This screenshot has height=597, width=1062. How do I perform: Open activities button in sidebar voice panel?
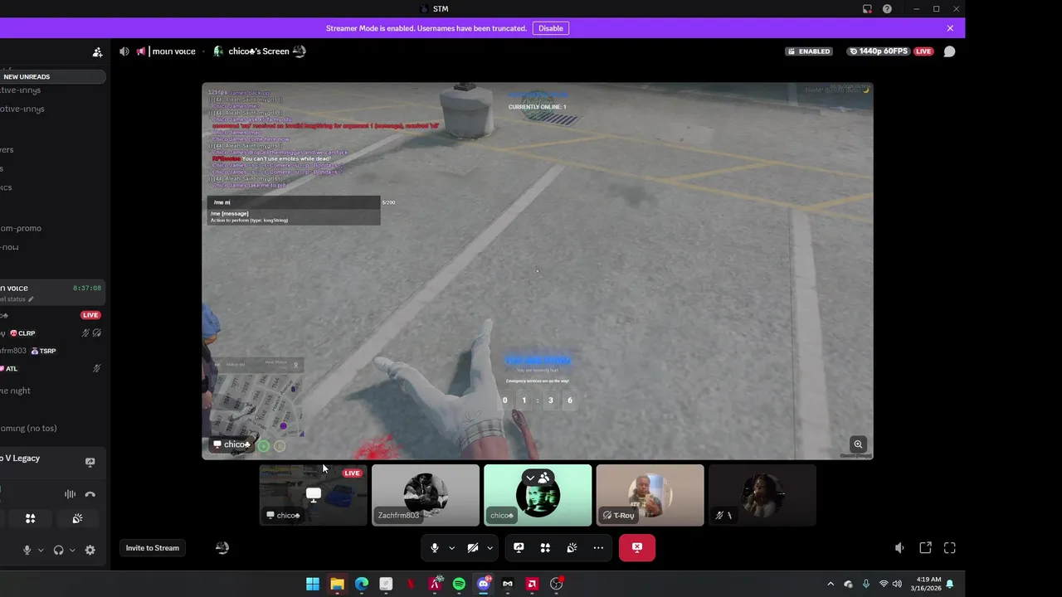[31, 518]
